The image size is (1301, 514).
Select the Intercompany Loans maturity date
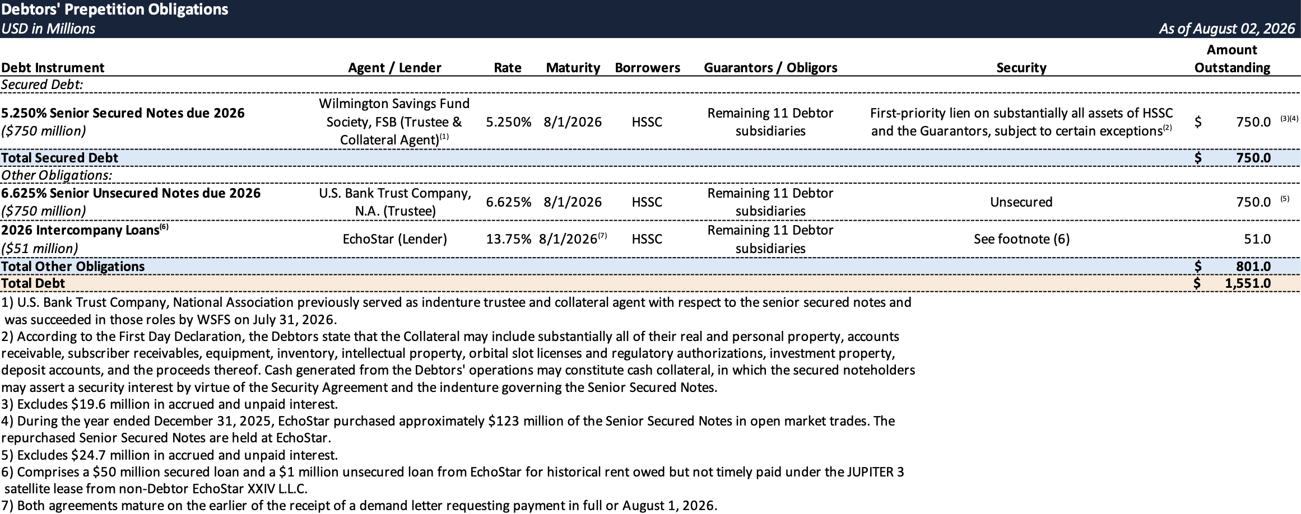pos(573,239)
